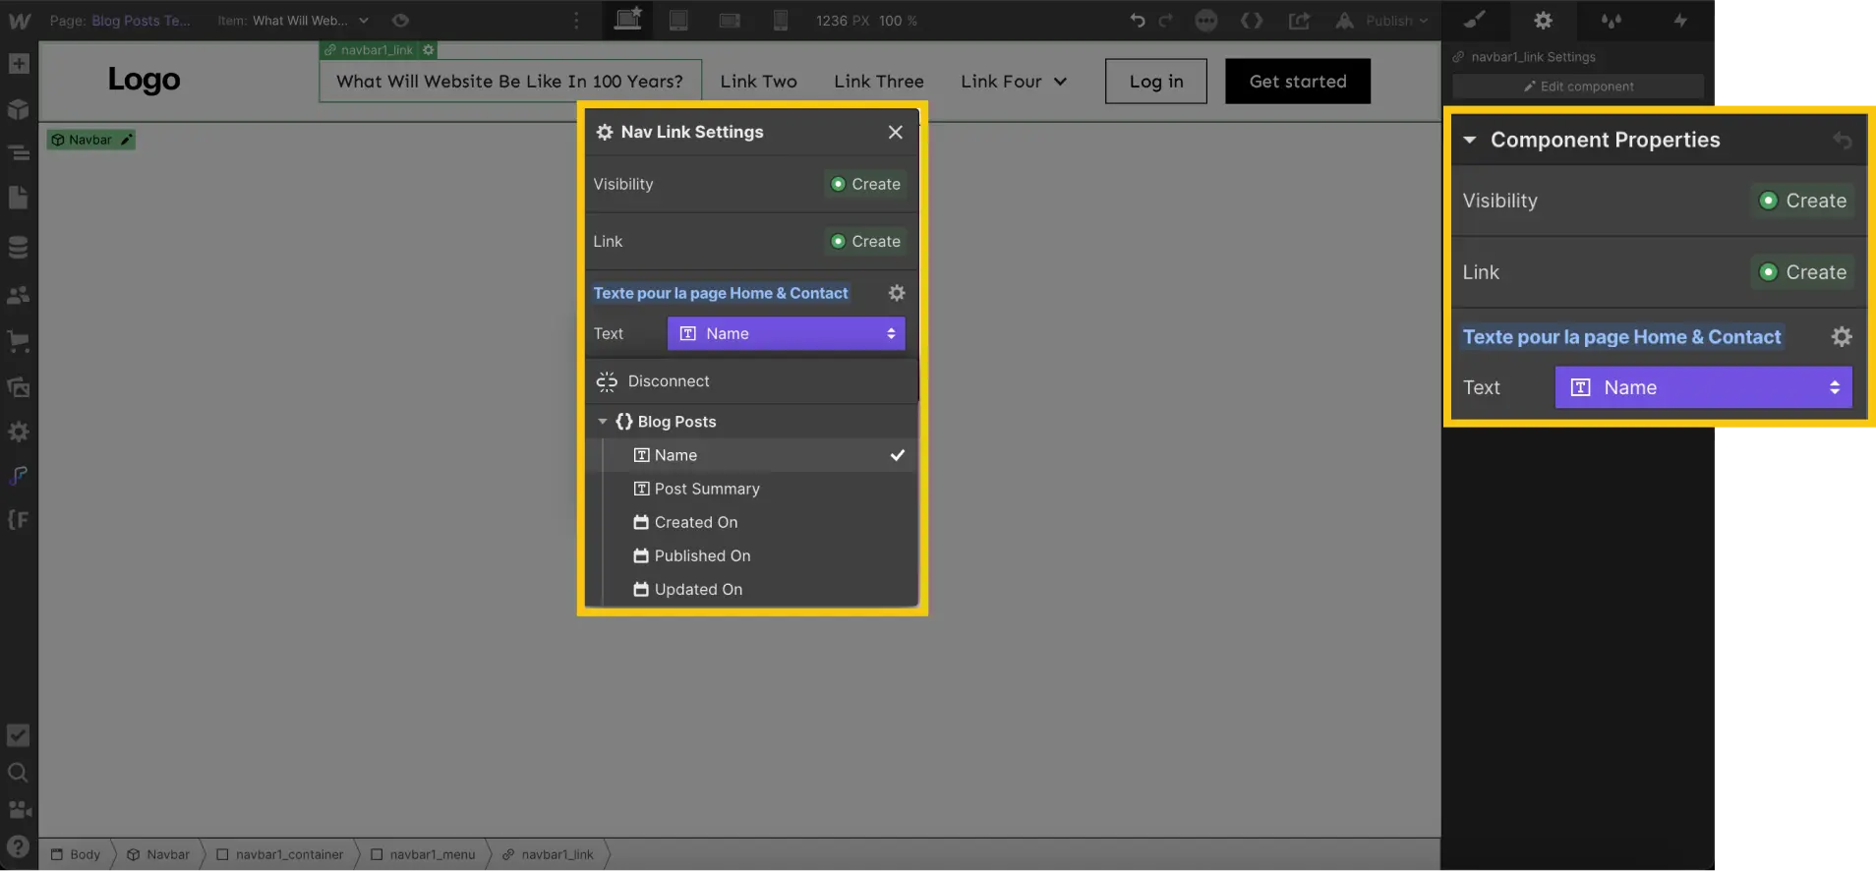Open the export code brackets icon
This screenshot has height=871, width=1876.
tap(1252, 20)
